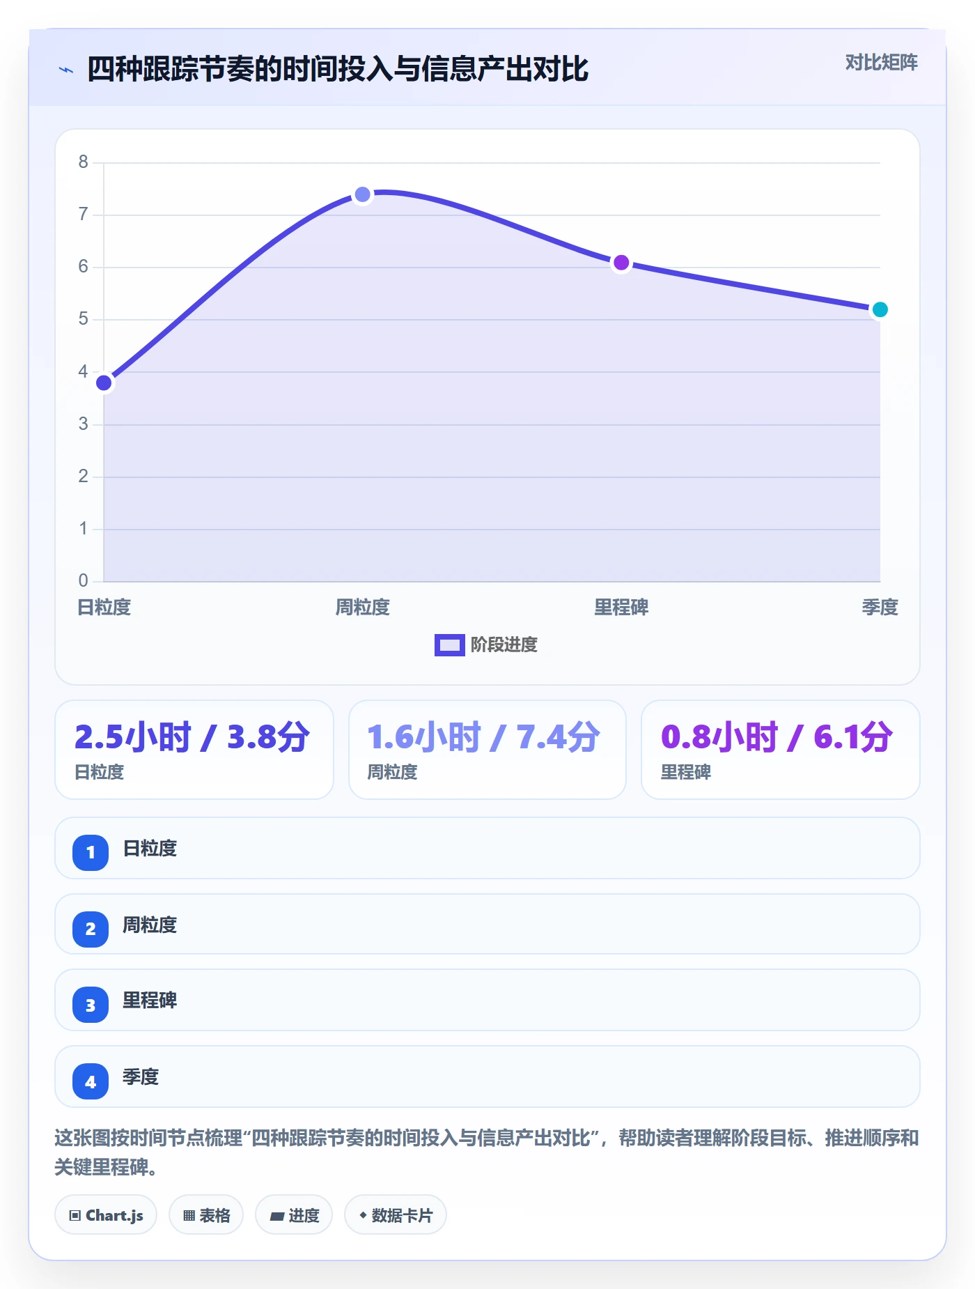Select the 周粒度 data point on chart
Image resolution: width=975 pixels, height=1289 pixels.
point(363,194)
